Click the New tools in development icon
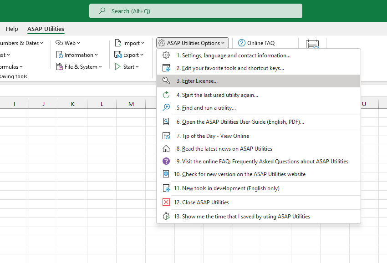Viewport: 387px width, 263px height. click(x=166, y=188)
